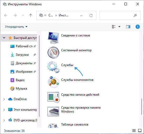Click the Инст... breadcrumb segment

click(x=63, y=15)
